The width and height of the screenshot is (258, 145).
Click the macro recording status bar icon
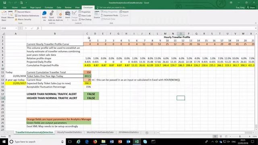pyautogui.click(x=10, y=136)
